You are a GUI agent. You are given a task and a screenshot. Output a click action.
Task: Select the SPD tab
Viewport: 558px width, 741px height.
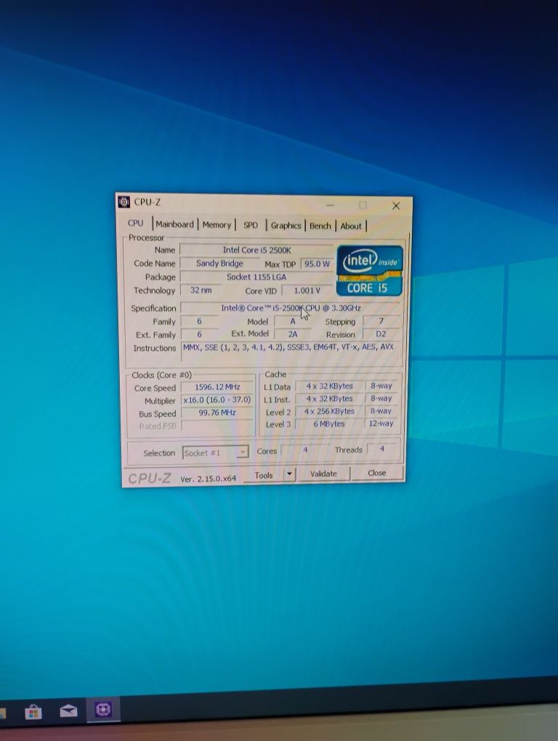coord(251,225)
